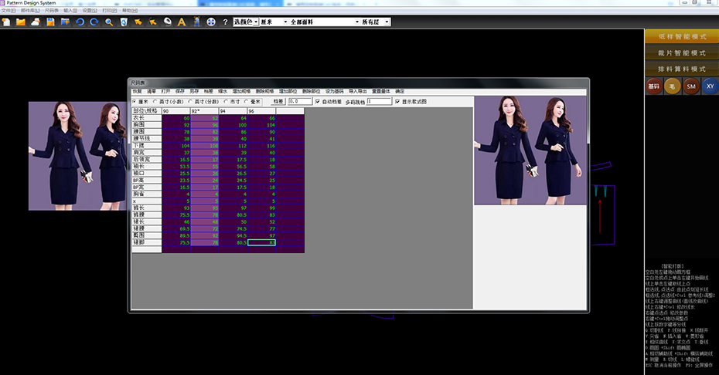The image size is (719, 375).
Task: Enable the 自动档差 checkbox
Action: coord(317,101)
